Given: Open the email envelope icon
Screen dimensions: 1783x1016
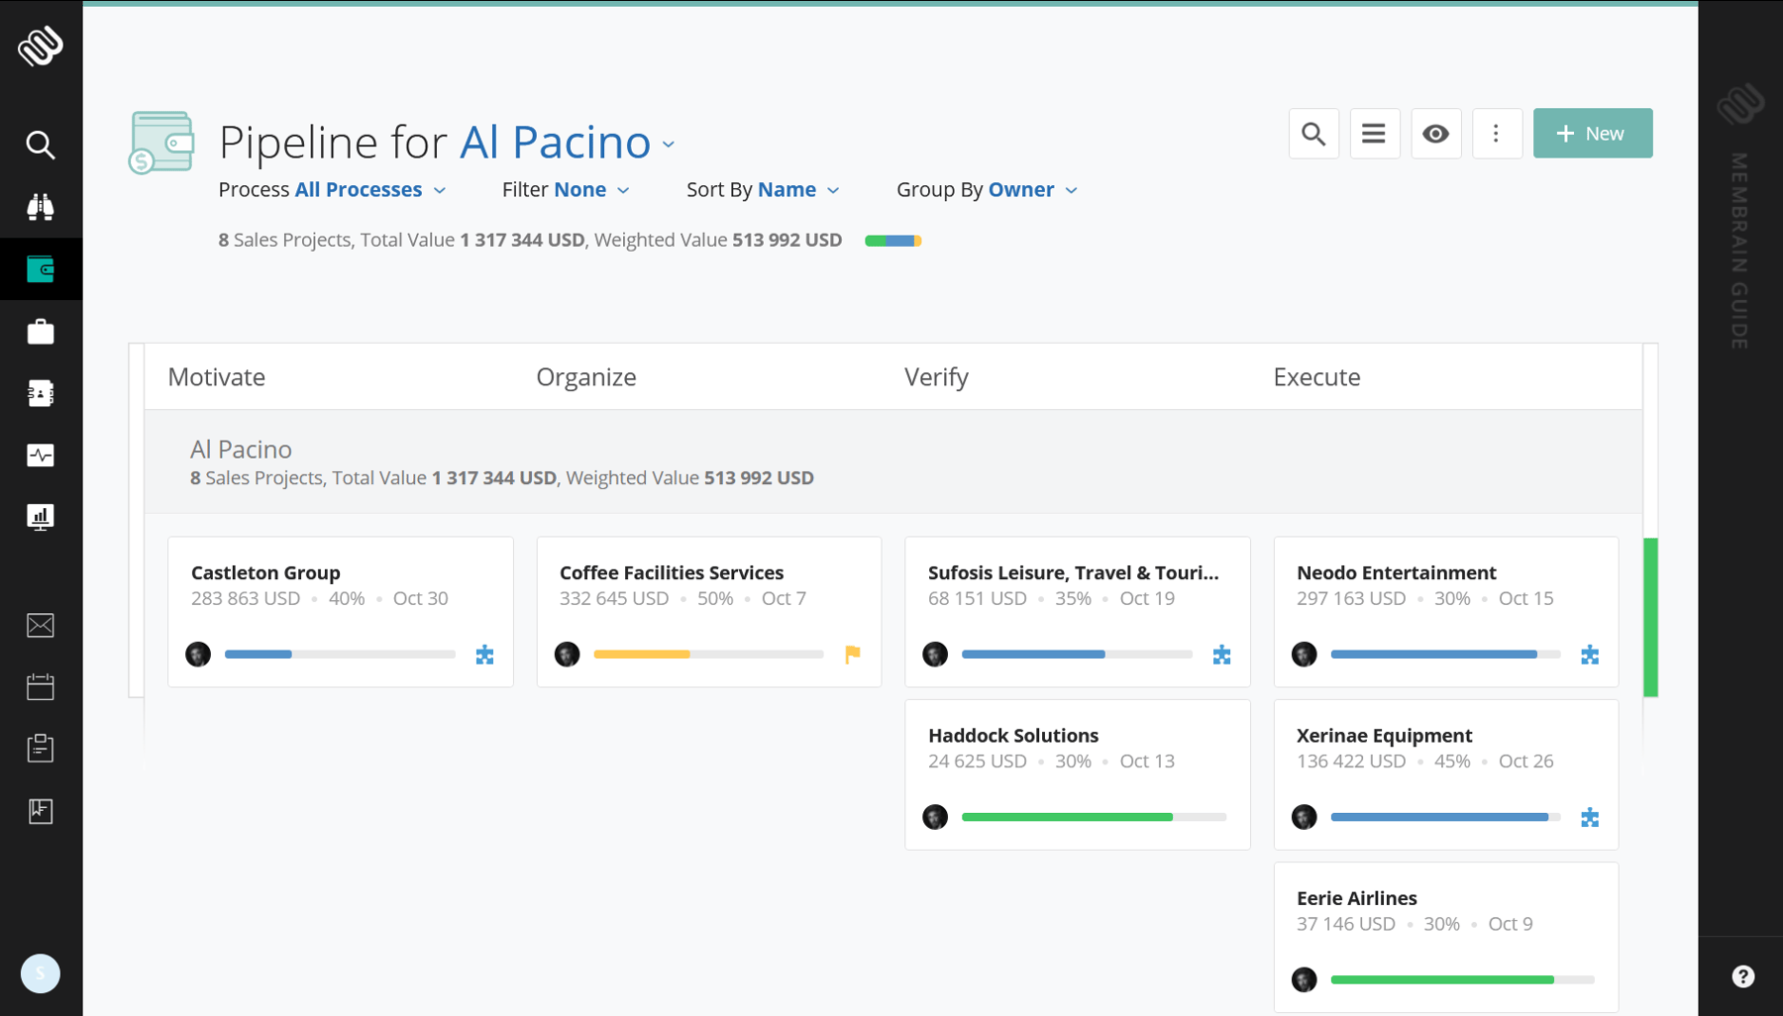Looking at the screenshot, I should [x=41, y=626].
